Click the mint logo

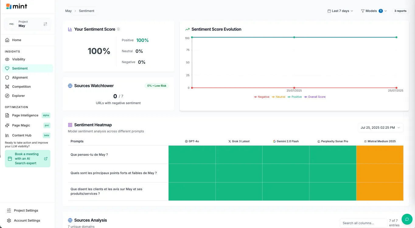pos(17,6)
